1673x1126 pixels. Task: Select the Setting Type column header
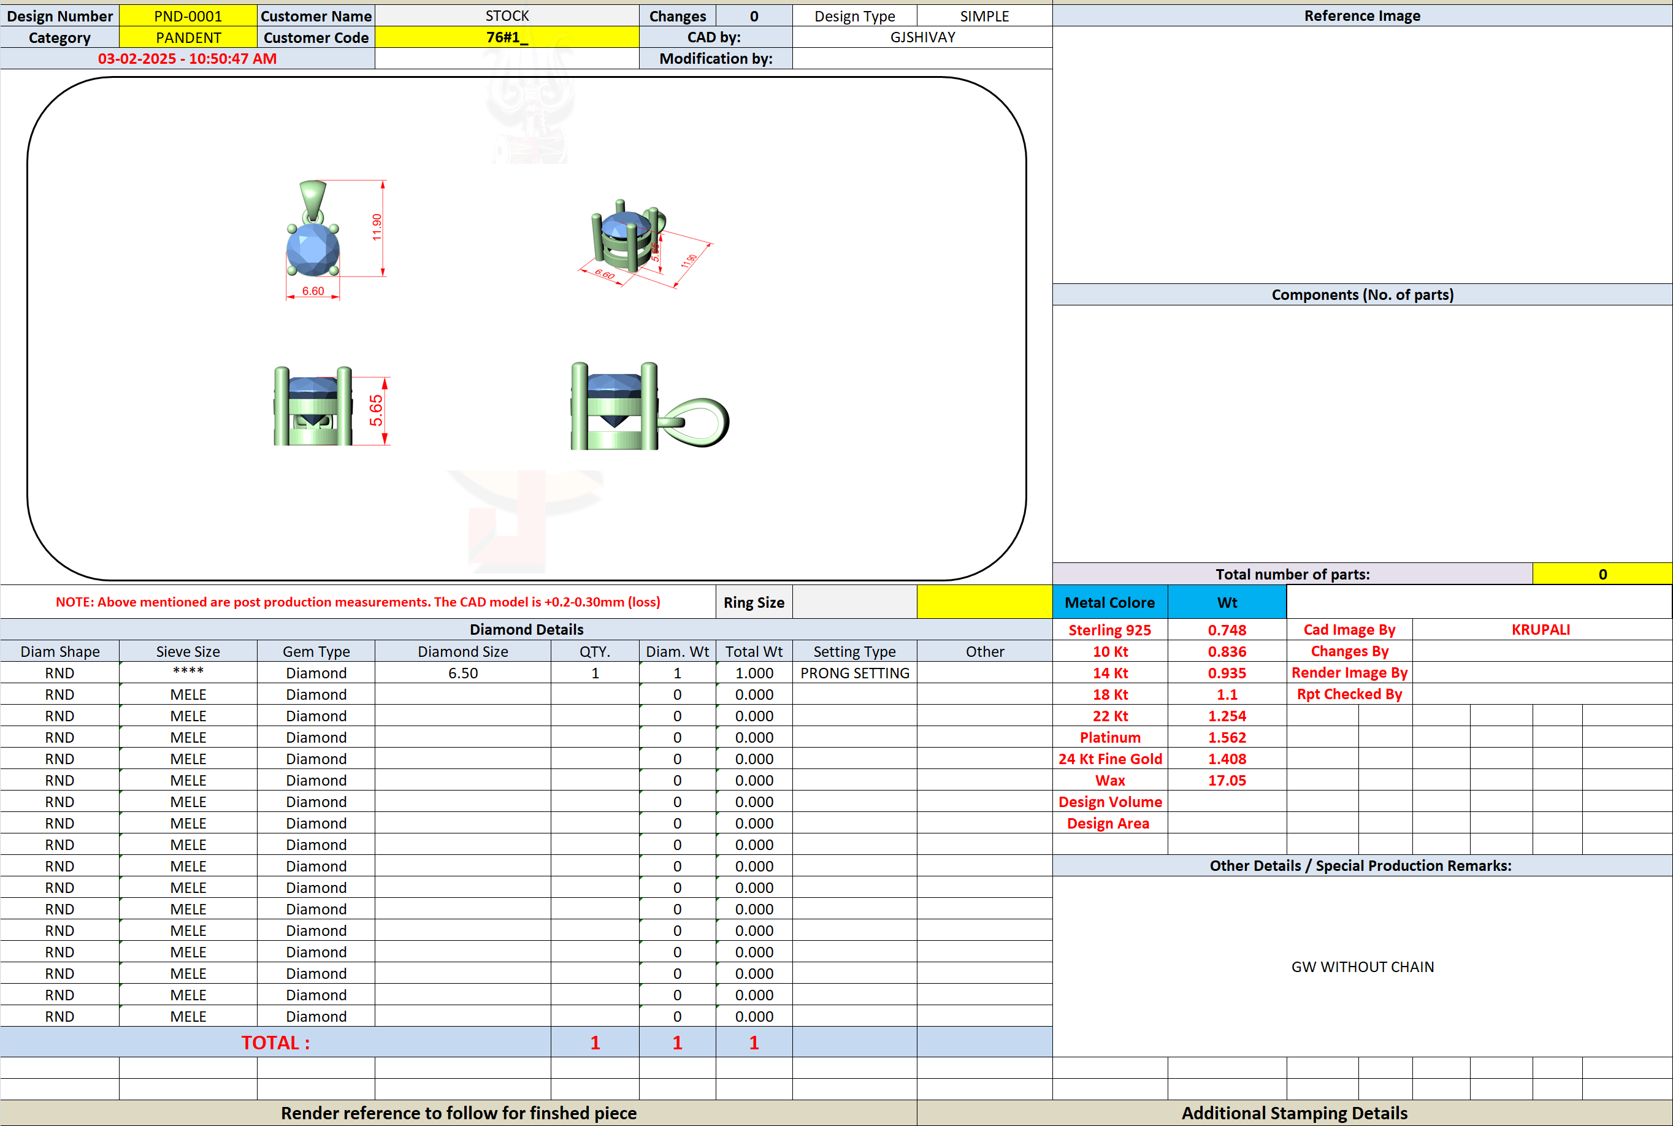[854, 651]
